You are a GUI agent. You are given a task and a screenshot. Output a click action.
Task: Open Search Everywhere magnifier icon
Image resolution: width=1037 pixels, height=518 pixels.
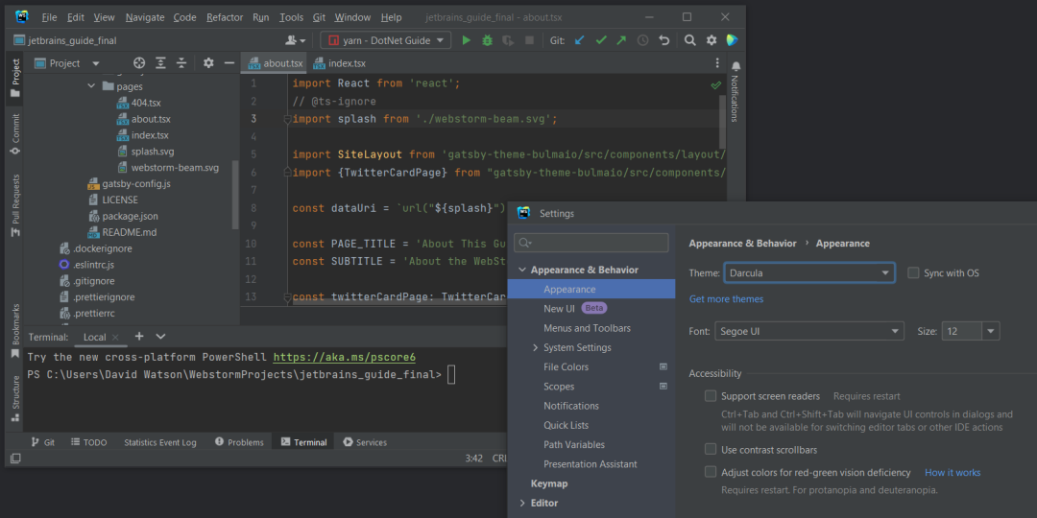[689, 40]
